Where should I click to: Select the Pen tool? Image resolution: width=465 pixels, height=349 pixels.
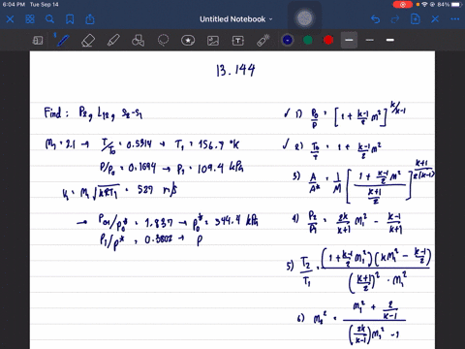tap(62, 41)
